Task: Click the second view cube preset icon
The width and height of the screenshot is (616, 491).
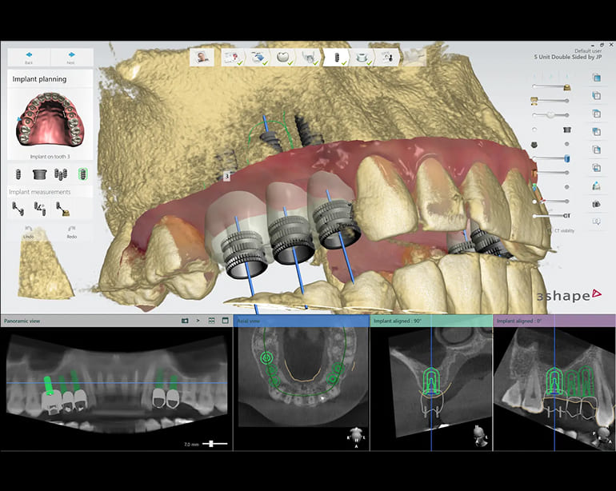Action: coord(596,95)
